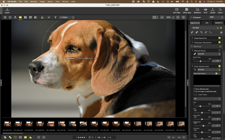Switch to thumbnail list view
Image resolution: width=225 pixels, height=140 pixels.
[10, 17]
